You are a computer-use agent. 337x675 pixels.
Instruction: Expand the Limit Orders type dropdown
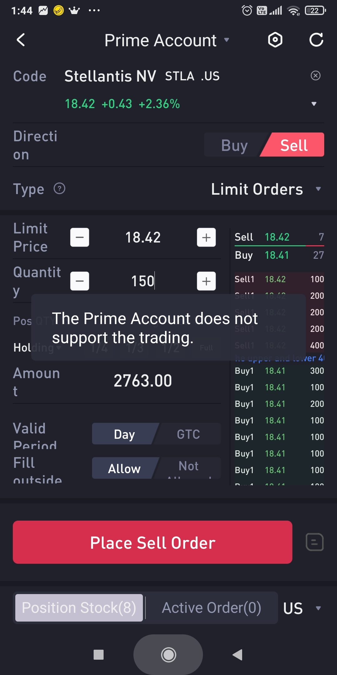pyautogui.click(x=265, y=189)
